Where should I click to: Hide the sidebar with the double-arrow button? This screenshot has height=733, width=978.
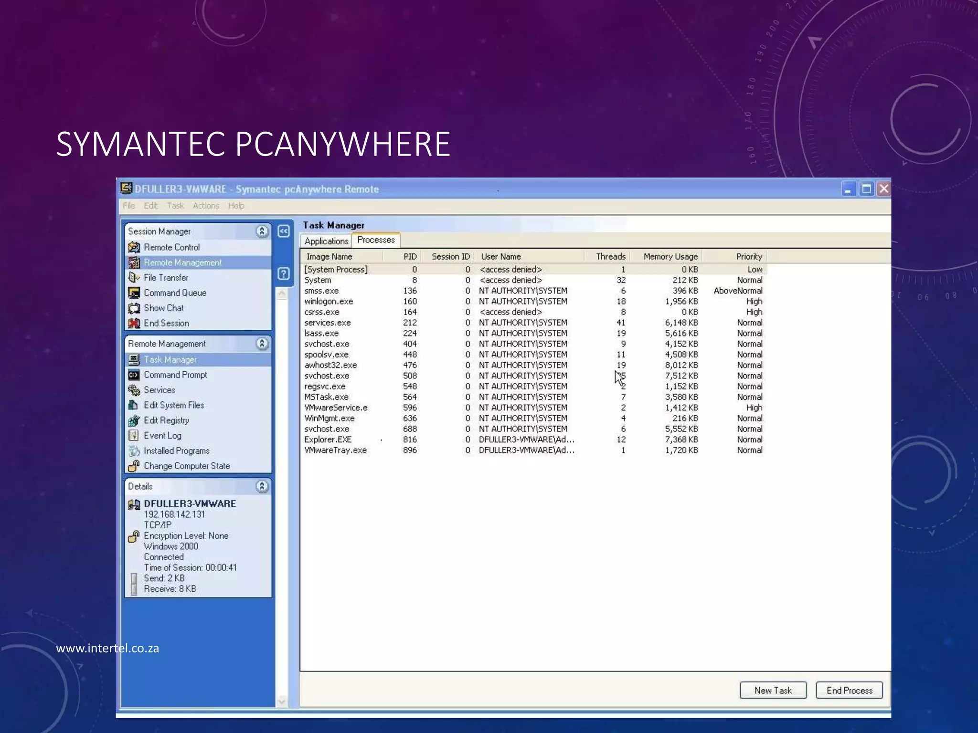pyautogui.click(x=284, y=231)
